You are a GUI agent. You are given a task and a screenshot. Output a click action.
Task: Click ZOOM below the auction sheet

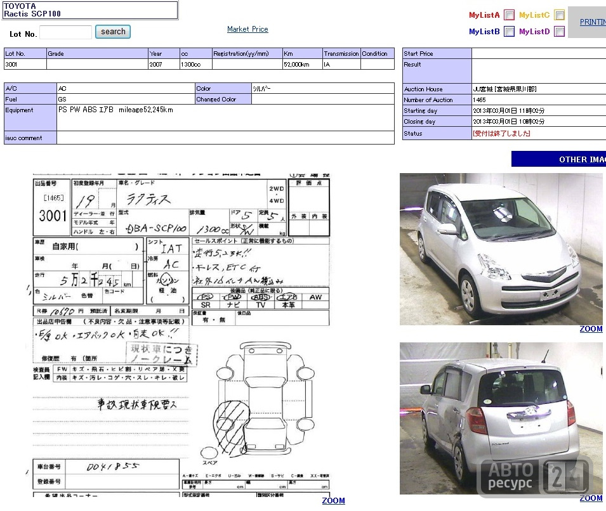pyautogui.click(x=333, y=501)
